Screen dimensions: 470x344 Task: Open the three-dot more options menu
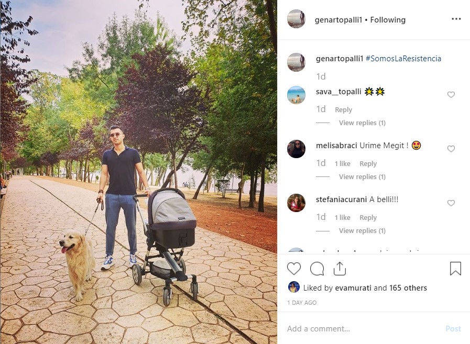point(456,19)
